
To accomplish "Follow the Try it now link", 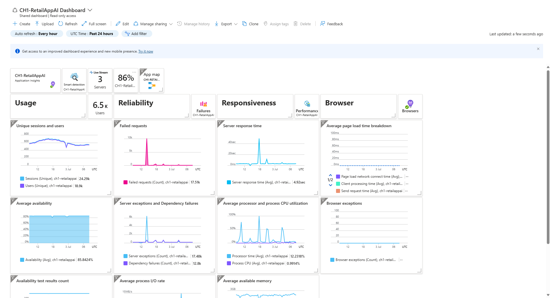I will click(x=145, y=51).
